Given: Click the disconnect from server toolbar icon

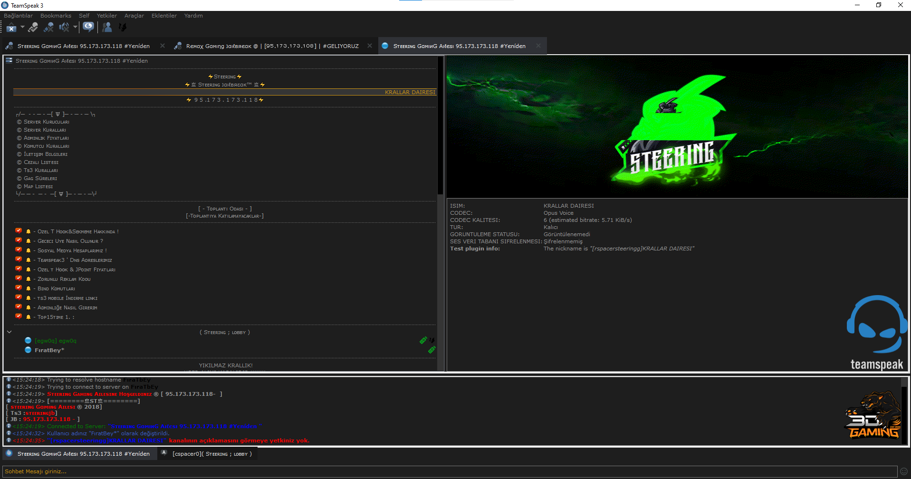Looking at the screenshot, I should coord(11,28).
